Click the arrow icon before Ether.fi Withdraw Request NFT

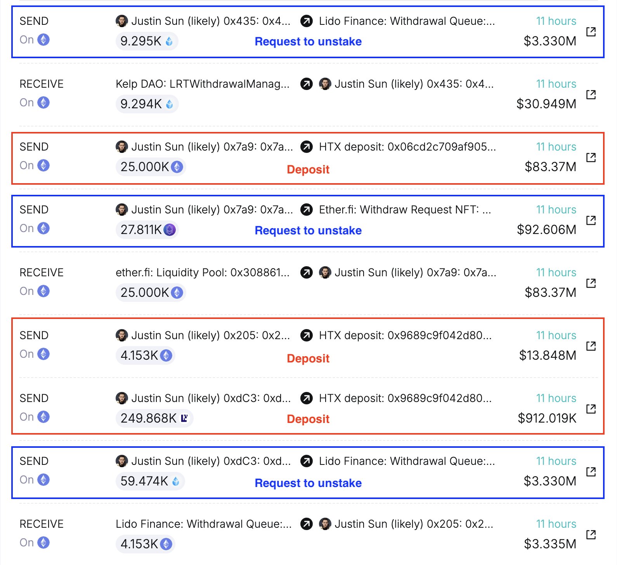307,210
